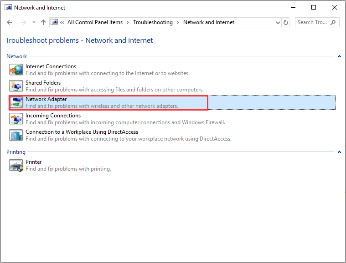Show hidden breadcrumb locations chevron
The image size is (346, 263).
(x=62, y=22)
